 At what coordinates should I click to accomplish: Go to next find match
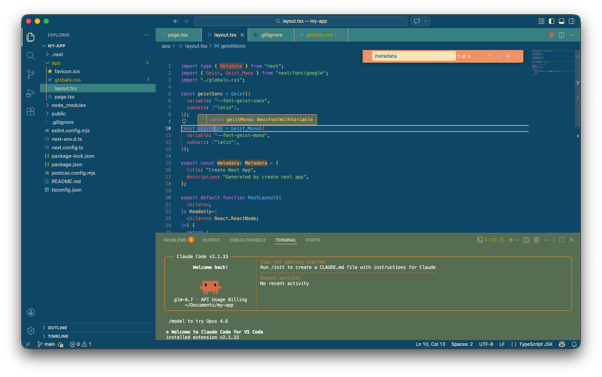click(x=499, y=56)
